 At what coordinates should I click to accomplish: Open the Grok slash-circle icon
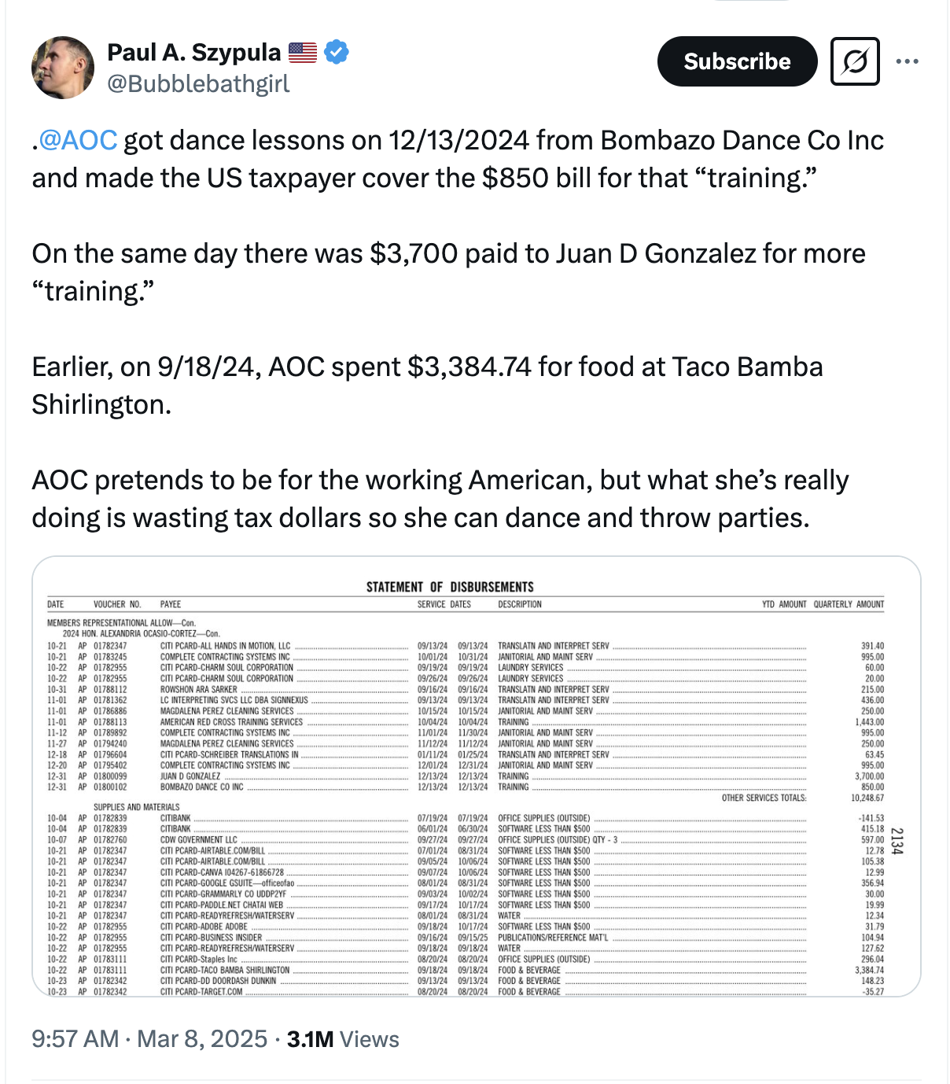click(855, 61)
